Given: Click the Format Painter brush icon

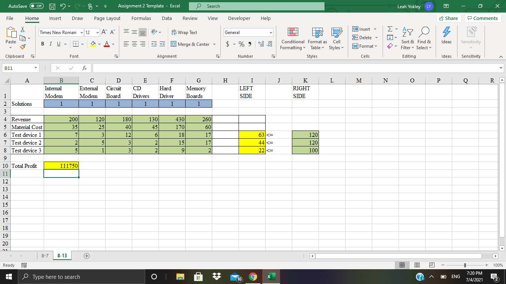Looking at the screenshot, I should [x=22, y=47].
